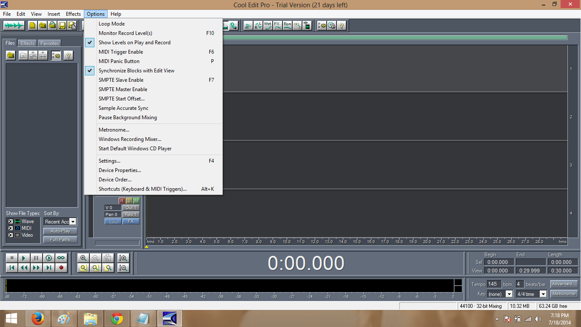The width and height of the screenshot is (581, 327).
Task: Click the yellow playback cursor marker on timeline
Action: point(146,246)
